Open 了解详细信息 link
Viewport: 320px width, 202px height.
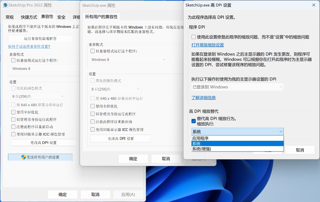pos(203,98)
